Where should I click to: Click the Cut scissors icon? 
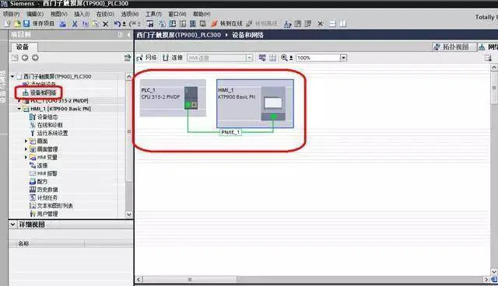click(75, 24)
